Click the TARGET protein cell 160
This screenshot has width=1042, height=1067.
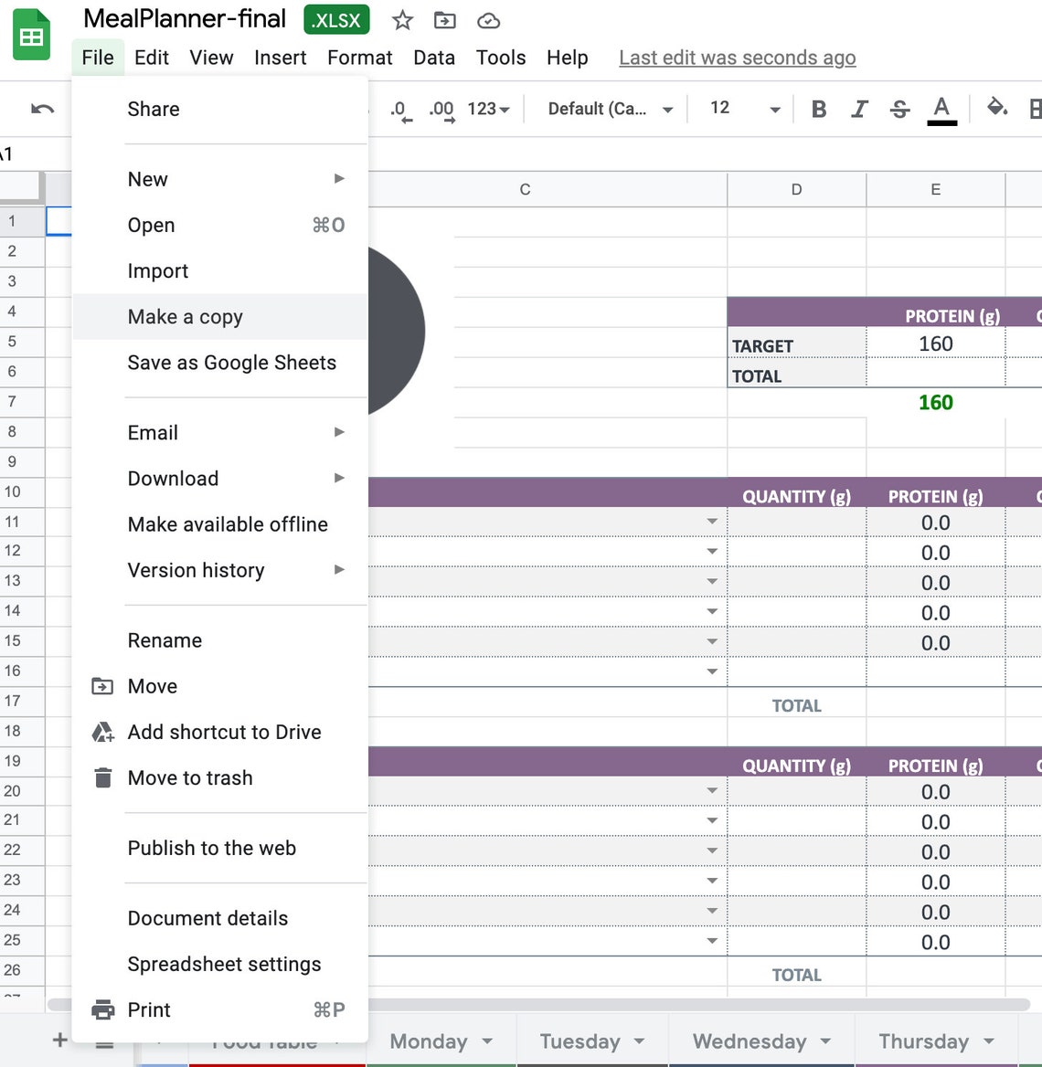point(936,343)
